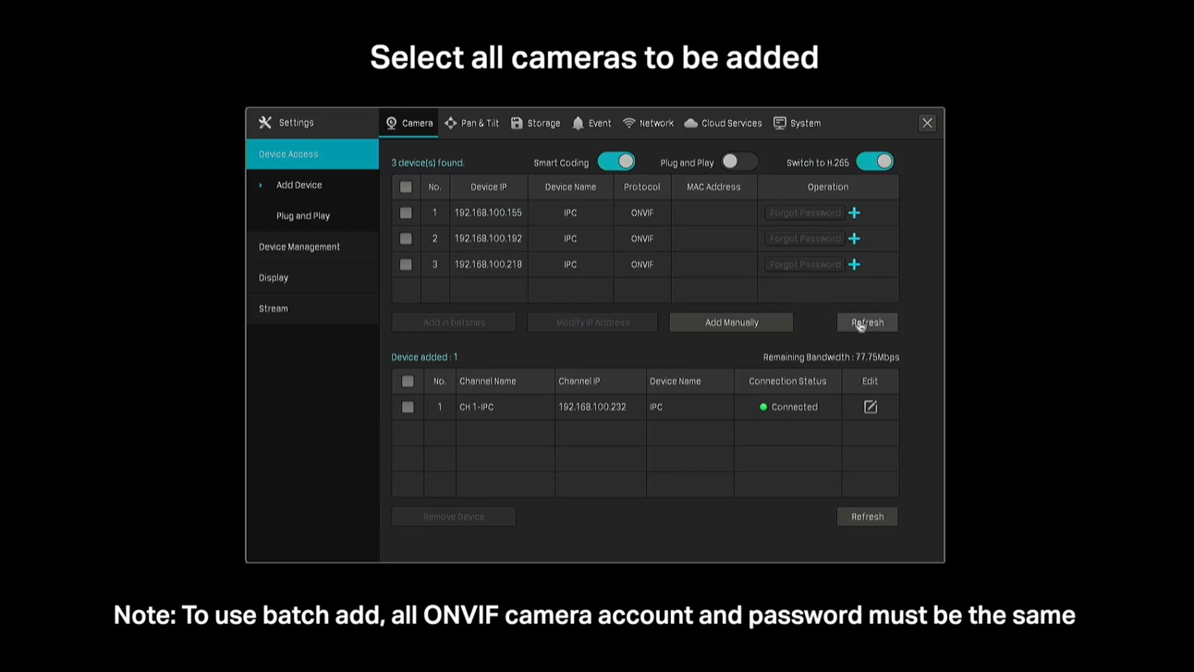Click the '3 device(s) found.' text
1194x672 pixels.
(428, 163)
